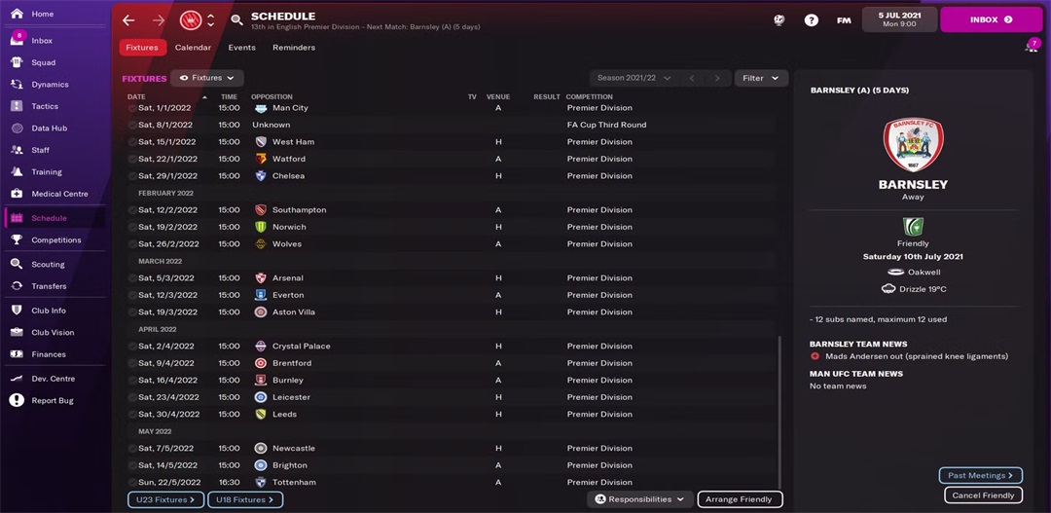The height and width of the screenshot is (513, 1051).
Task: Switch to the Calendar tab
Action: [x=193, y=48]
